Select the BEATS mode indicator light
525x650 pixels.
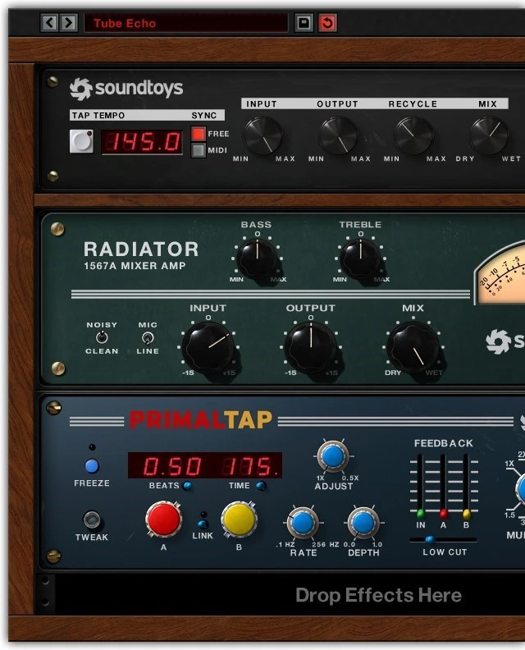click(x=187, y=485)
